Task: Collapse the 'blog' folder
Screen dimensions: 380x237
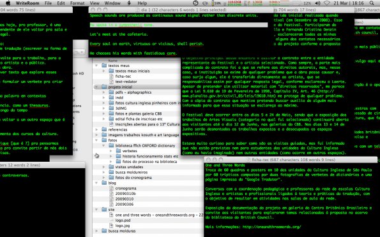Action: (96, 183)
